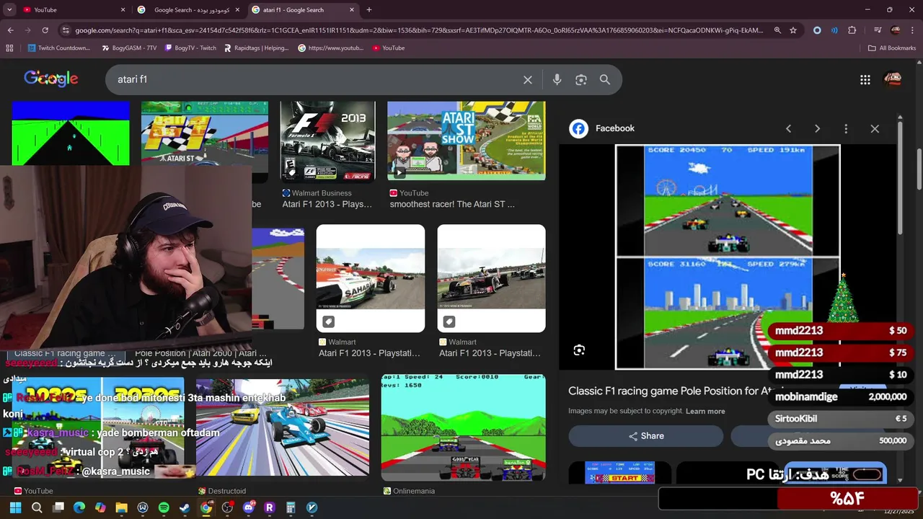This screenshot has height=519, width=923.
Task: Open the Learn more copyright link
Action: point(705,411)
